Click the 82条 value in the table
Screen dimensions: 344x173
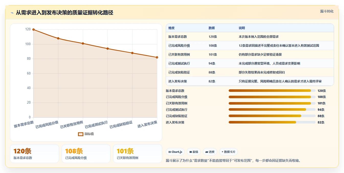pos(212,81)
